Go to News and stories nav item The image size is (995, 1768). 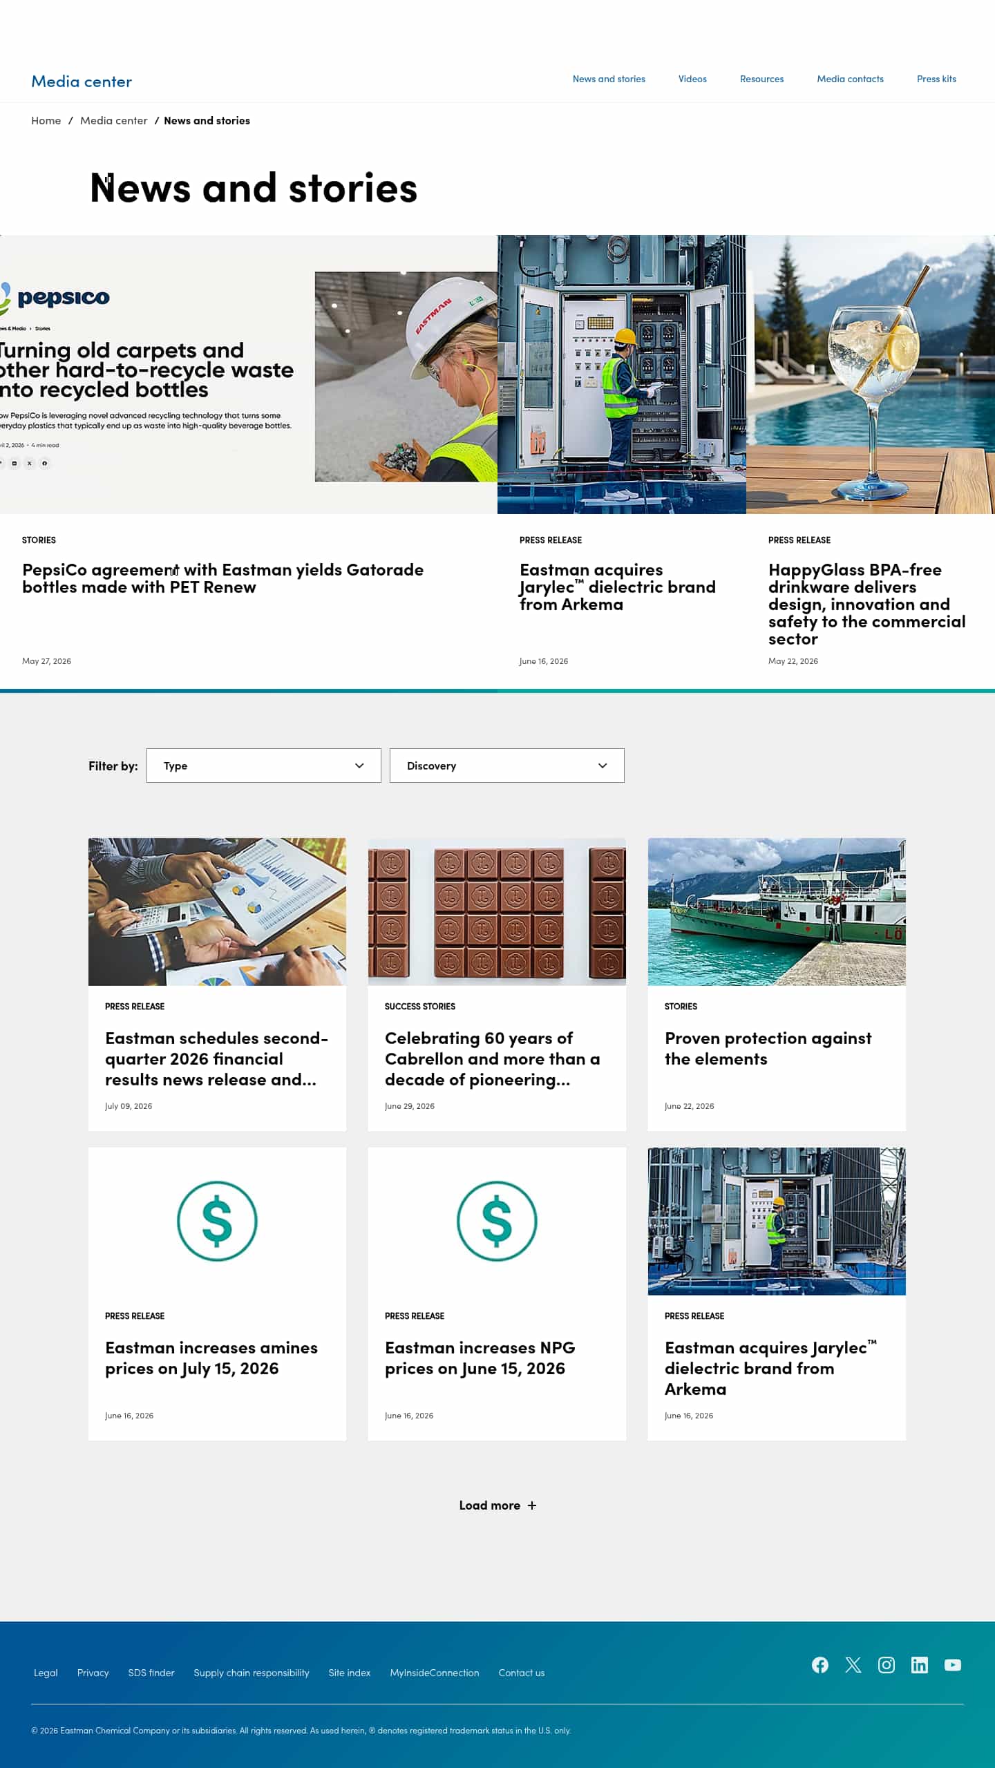pyautogui.click(x=609, y=79)
